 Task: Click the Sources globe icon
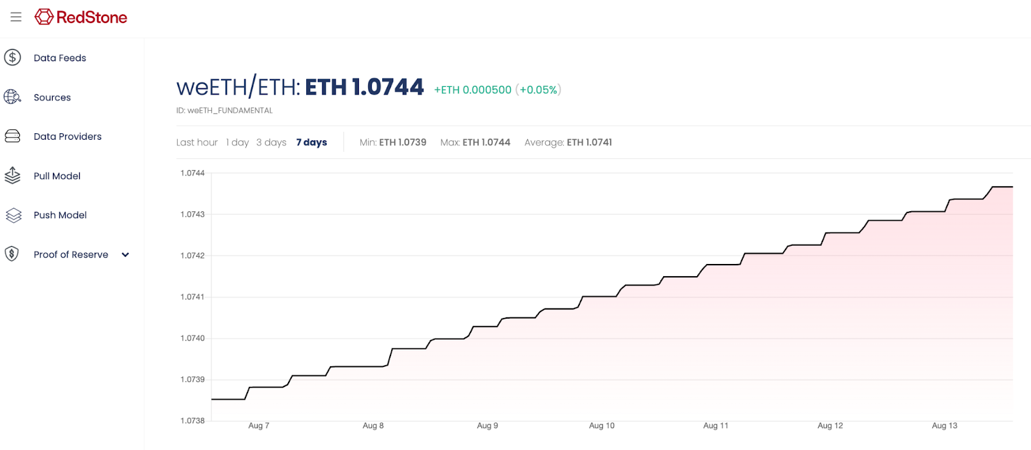tap(12, 97)
